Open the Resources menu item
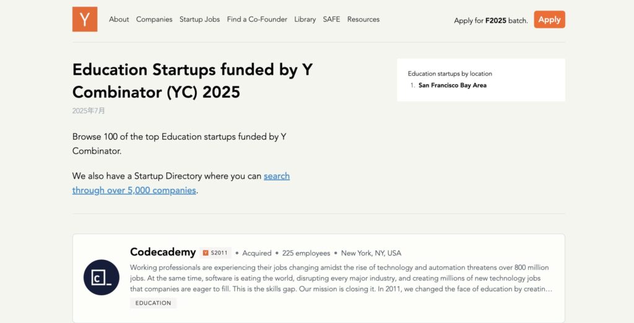This screenshot has height=323, width=634. click(363, 19)
